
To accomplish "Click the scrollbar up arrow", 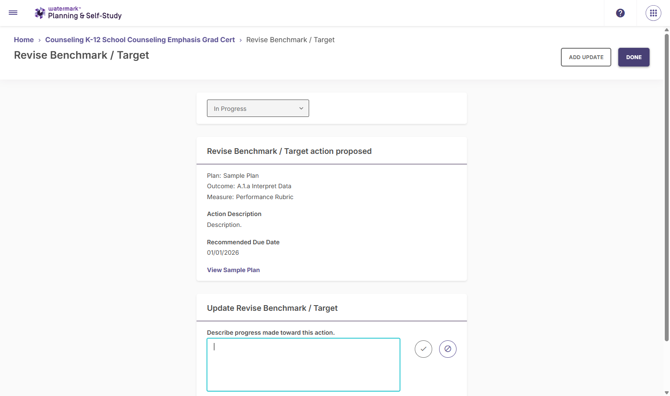I will coord(667,30).
